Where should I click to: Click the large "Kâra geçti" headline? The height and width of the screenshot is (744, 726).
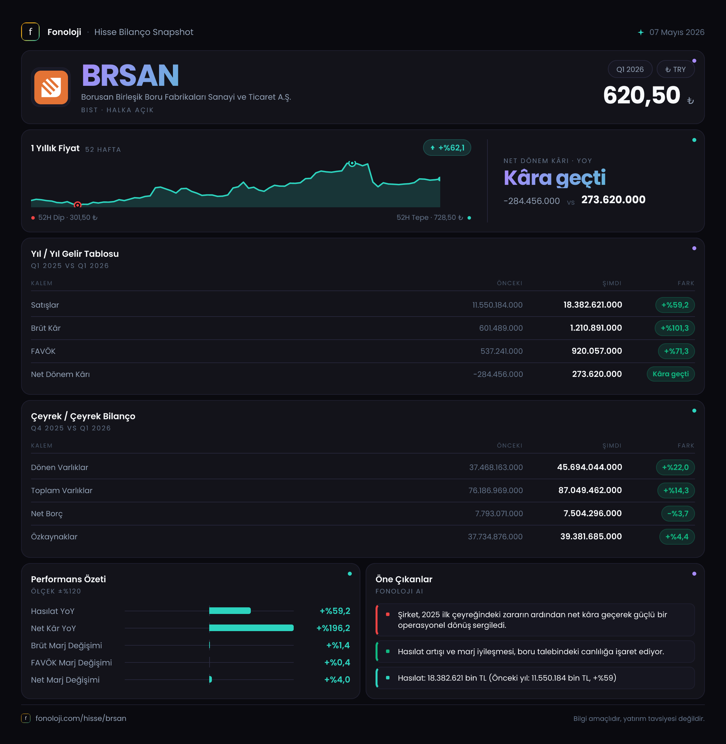554,178
